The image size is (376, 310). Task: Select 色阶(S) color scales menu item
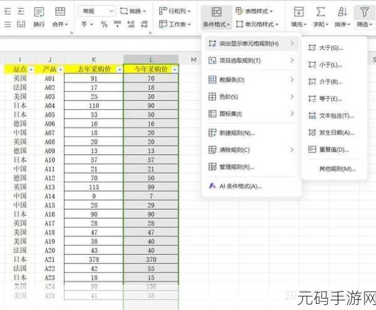[251, 97]
